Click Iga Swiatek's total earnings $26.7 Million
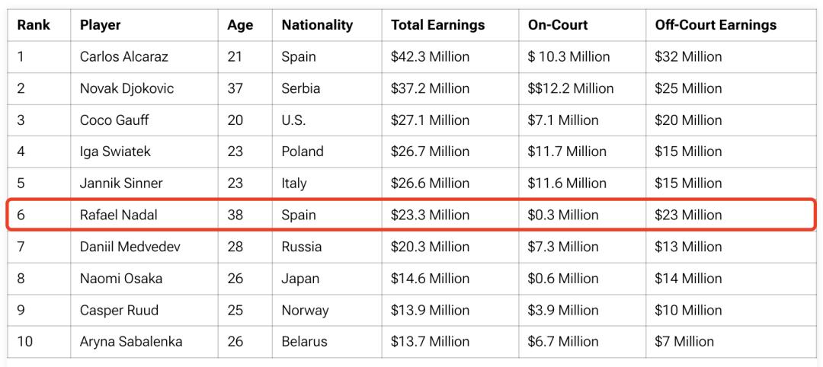The width and height of the screenshot is (823, 367). pos(430,152)
